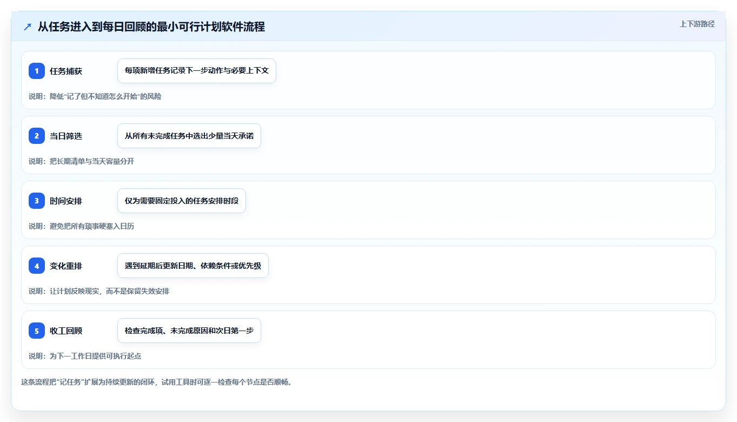Click the arrow icon beside the flow title
Image resolution: width=737 pixels, height=422 pixels.
click(28, 27)
